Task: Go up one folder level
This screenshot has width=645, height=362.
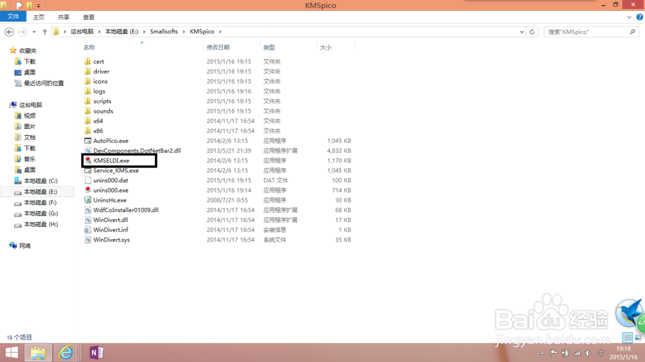Action: tap(45, 32)
